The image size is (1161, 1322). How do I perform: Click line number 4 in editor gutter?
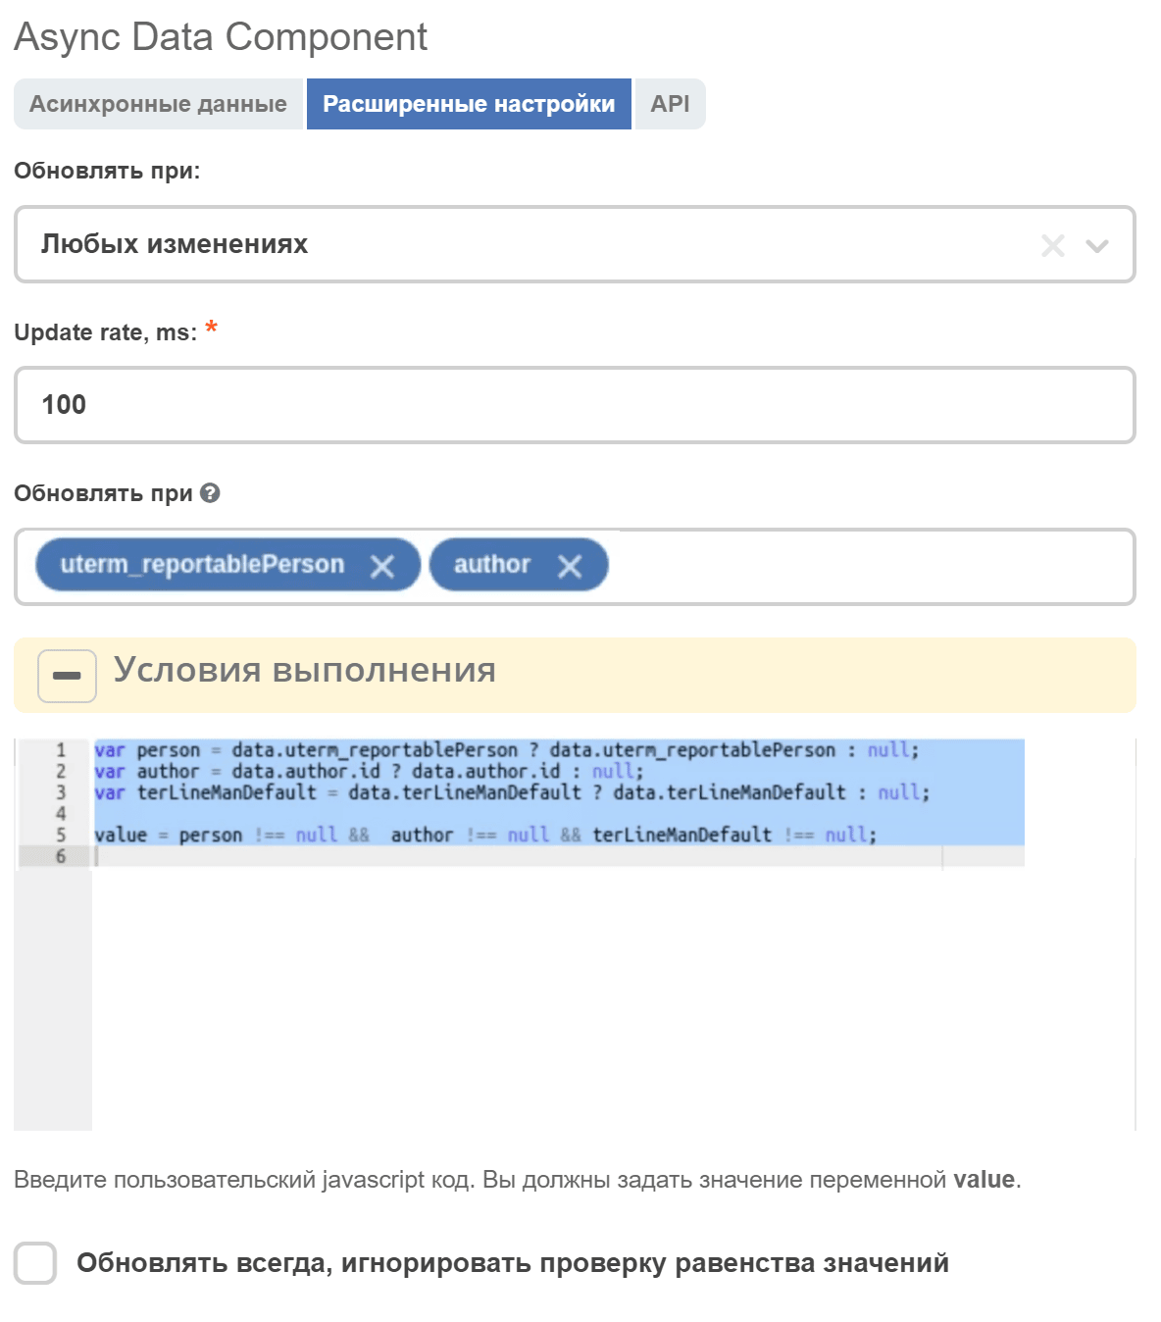(61, 814)
